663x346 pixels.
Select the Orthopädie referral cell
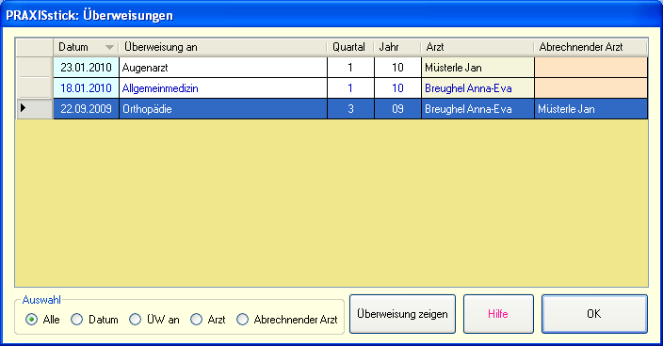(x=223, y=109)
